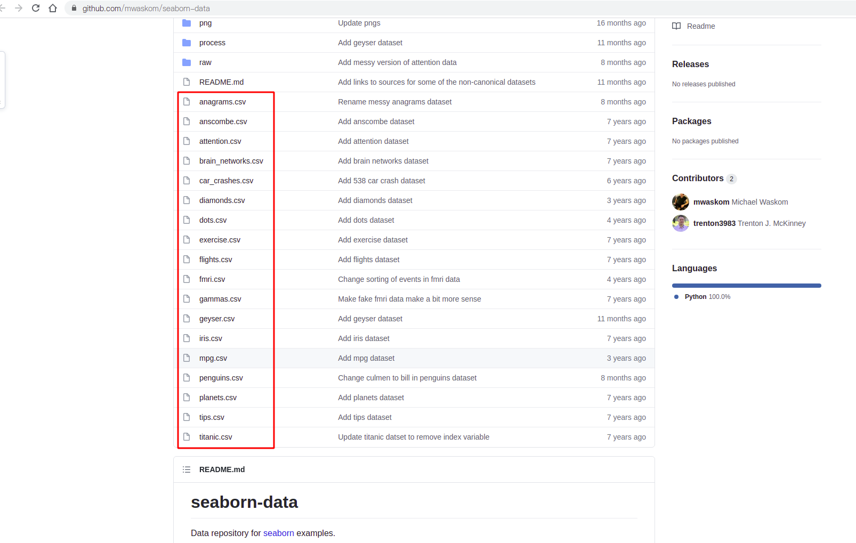Viewport: 856px width, 543px height.
Task: Click the browser home icon
Action: [x=53, y=8]
